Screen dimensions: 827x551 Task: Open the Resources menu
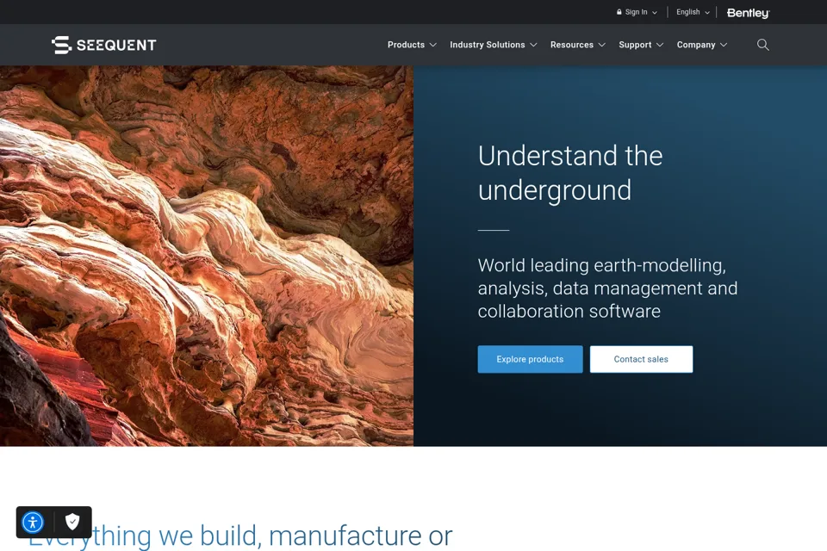[x=572, y=45]
